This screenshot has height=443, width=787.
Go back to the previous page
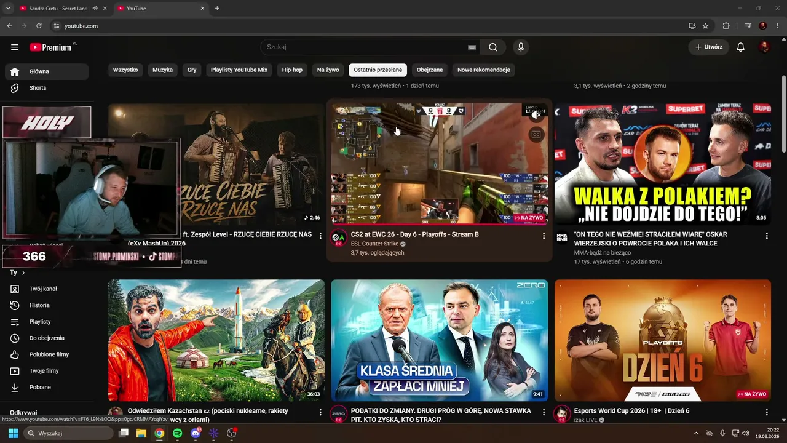pos(9,26)
